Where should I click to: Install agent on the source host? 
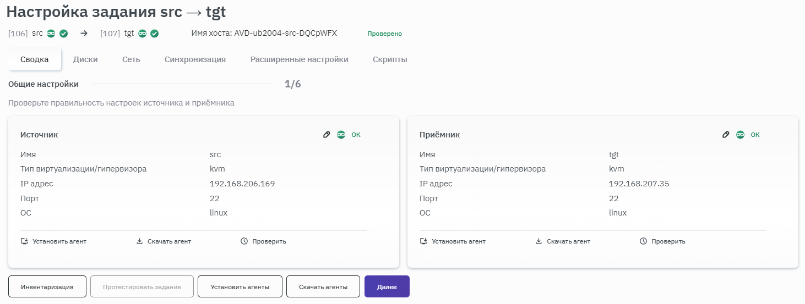53,241
